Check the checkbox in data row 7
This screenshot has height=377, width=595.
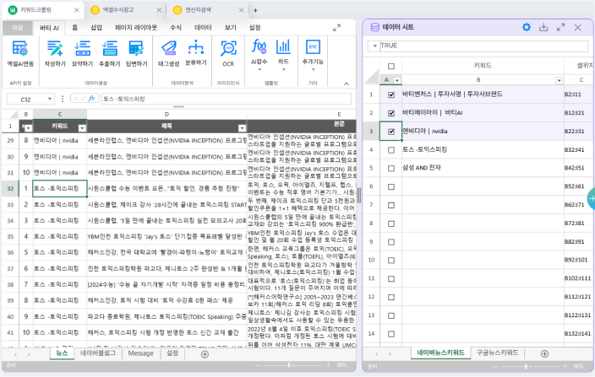tap(391, 205)
